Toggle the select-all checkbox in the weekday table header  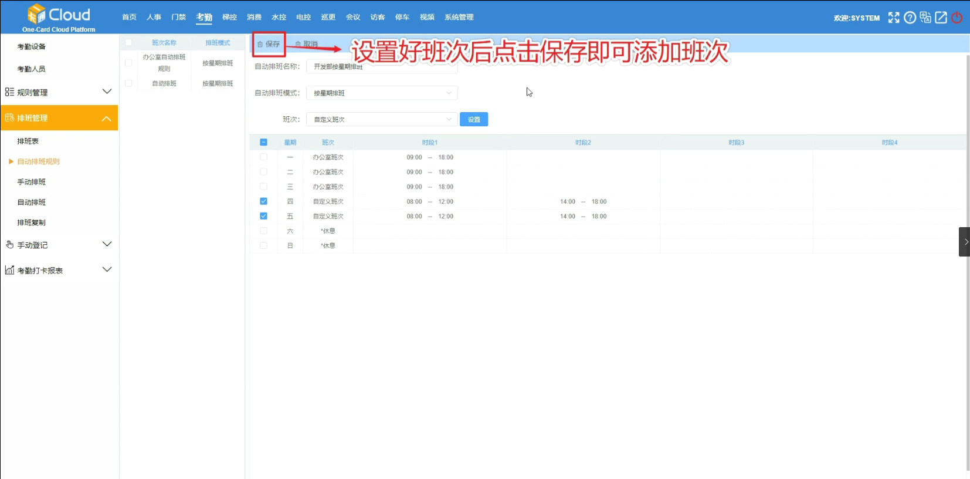[263, 142]
